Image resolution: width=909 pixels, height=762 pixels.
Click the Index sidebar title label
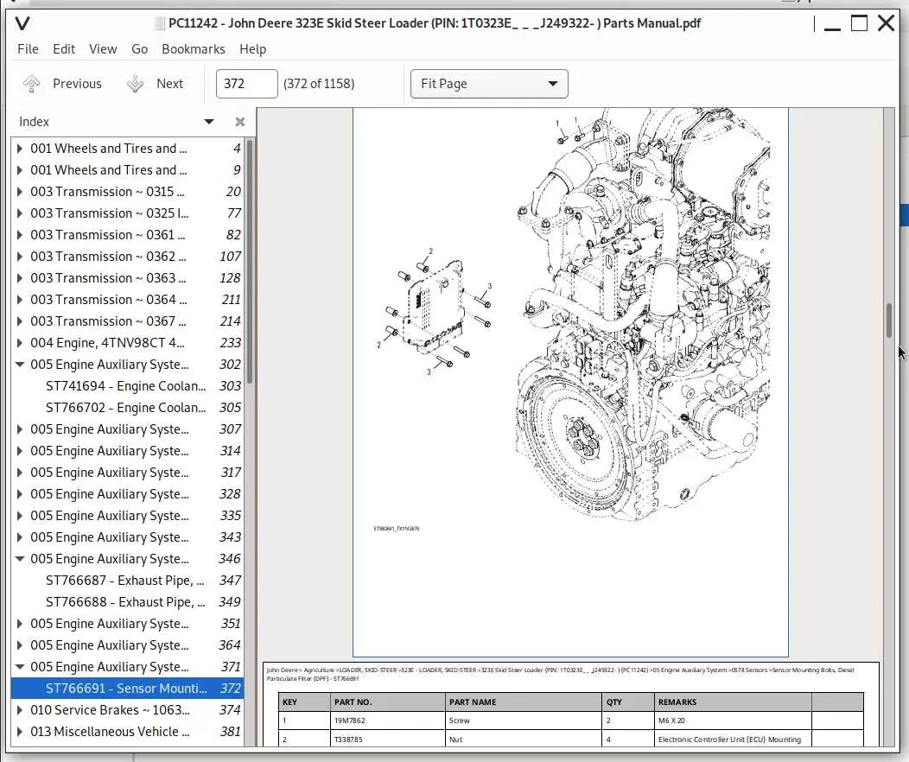(35, 122)
